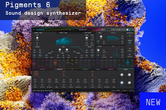
Task: Click the Filter 1 response curve display
Action: tap(113, 39)
